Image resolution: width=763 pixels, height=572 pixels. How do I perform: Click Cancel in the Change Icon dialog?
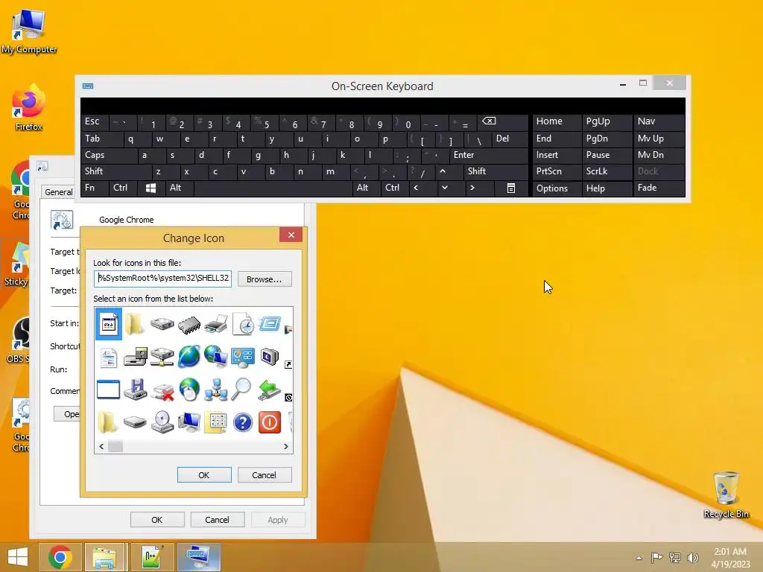pos(265,475)
